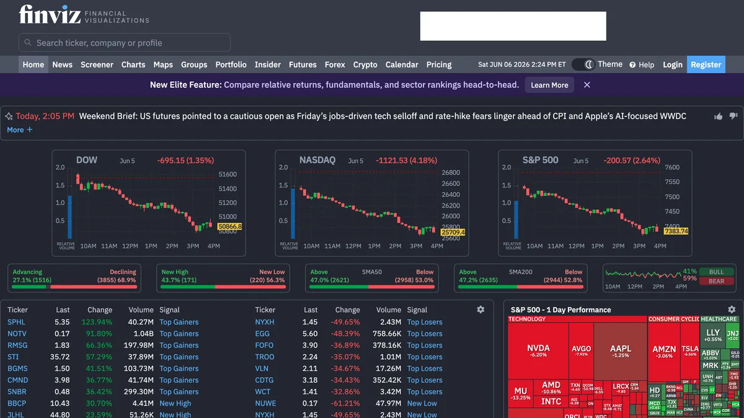Open the Groups section

pyautogui.click(x=194, y=64)
